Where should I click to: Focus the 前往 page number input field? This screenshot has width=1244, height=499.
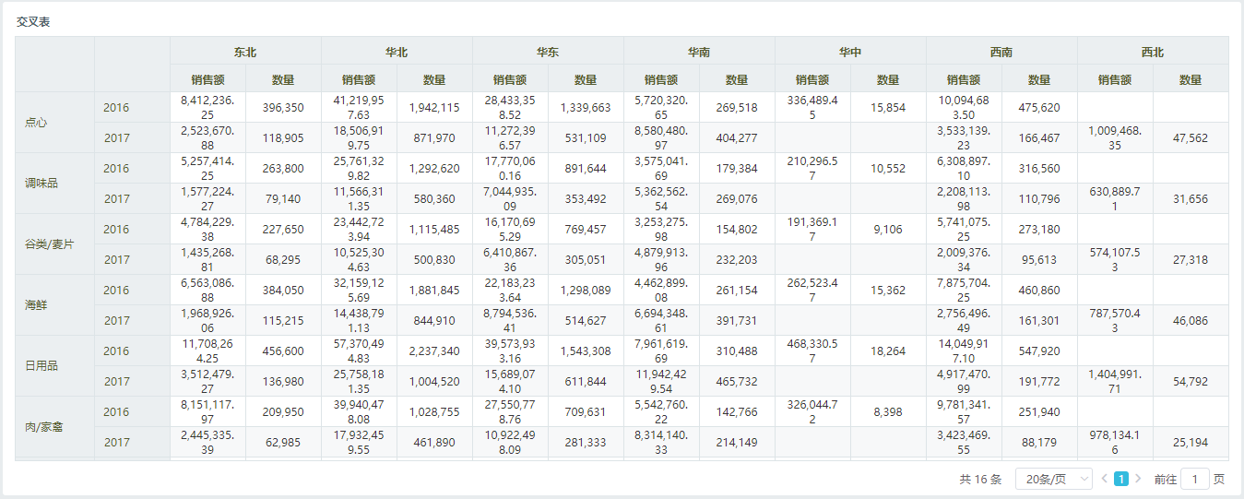click(x=1195, y=479)
